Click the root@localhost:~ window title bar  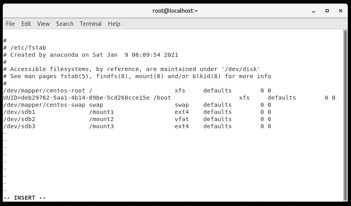tap(175, 11)
